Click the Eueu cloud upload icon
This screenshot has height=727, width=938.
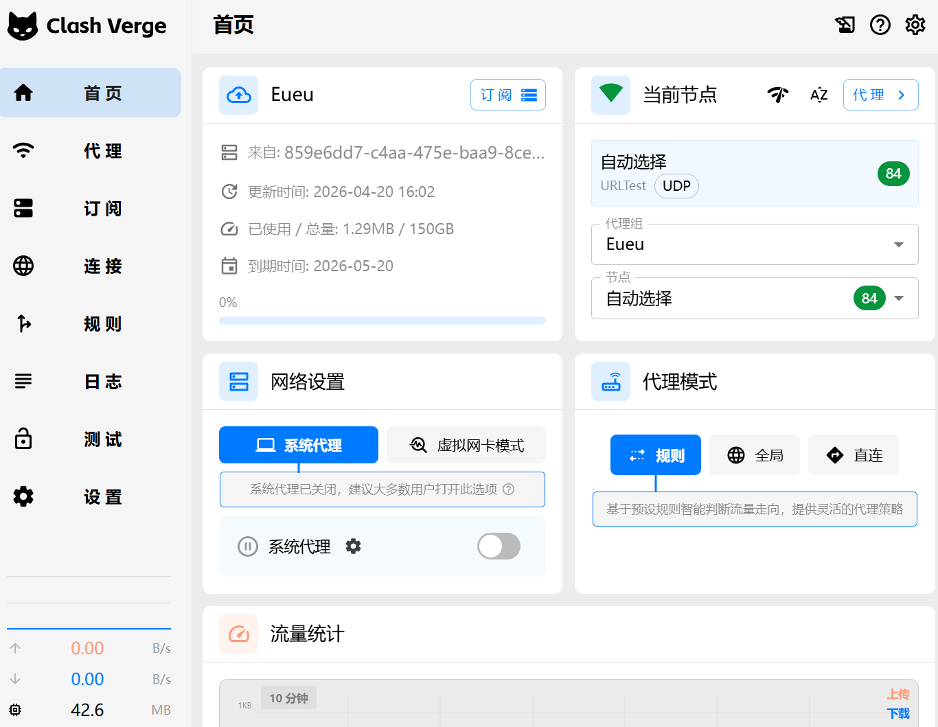pos(239,95)
